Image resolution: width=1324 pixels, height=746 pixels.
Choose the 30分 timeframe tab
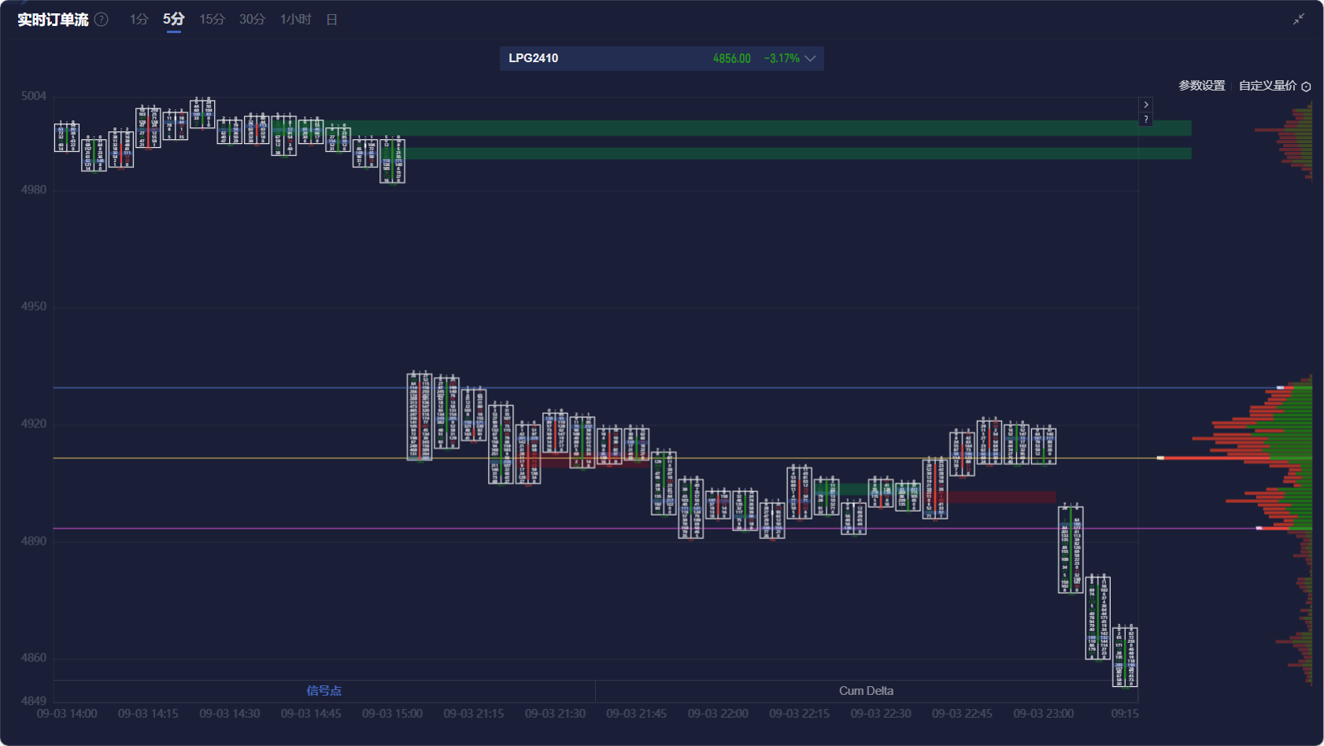point(252,19)
